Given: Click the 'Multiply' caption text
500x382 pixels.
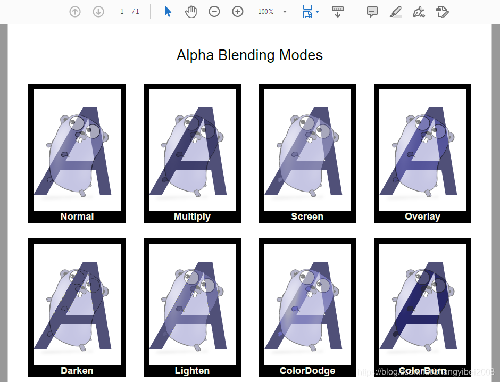Looking at the screenshot, I should 192,217.
